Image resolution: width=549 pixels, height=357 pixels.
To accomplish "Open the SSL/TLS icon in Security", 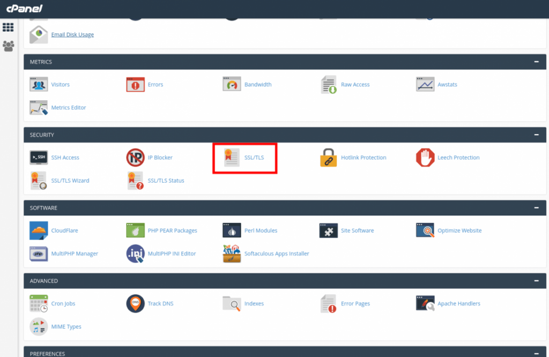I will point(232,158).
